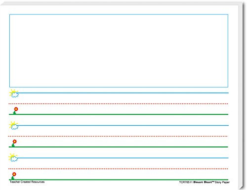Click the "TCR76511 Smart Start Story Paper" text
This screenshot has width=247, height=190.
pos(205,182)
